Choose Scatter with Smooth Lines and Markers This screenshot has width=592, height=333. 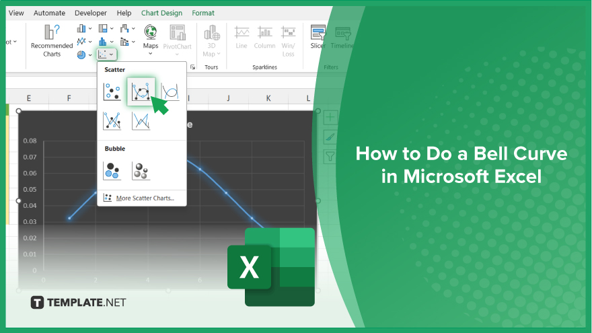click(141, 91)
